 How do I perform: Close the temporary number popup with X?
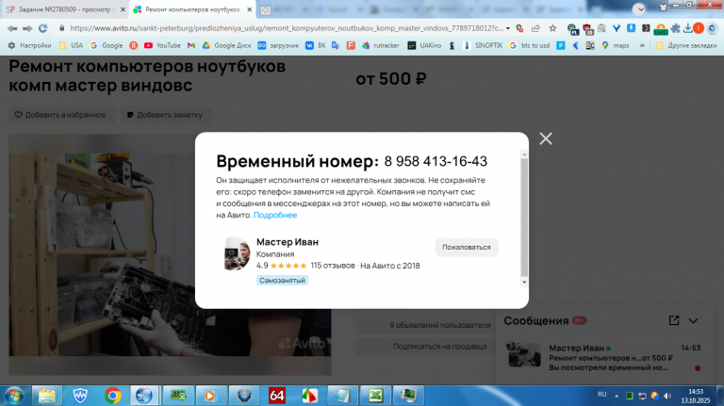(x=546, y=138)
